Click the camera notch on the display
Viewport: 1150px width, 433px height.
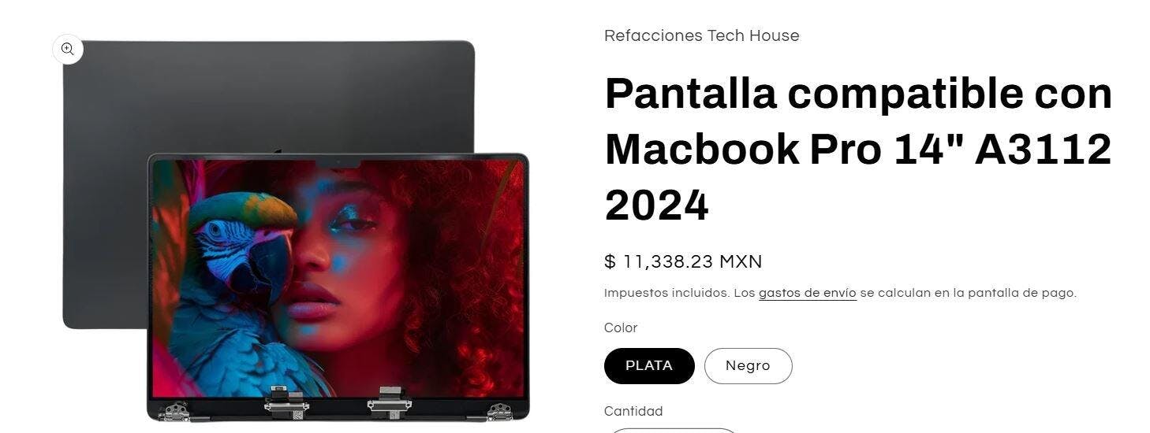338,164
